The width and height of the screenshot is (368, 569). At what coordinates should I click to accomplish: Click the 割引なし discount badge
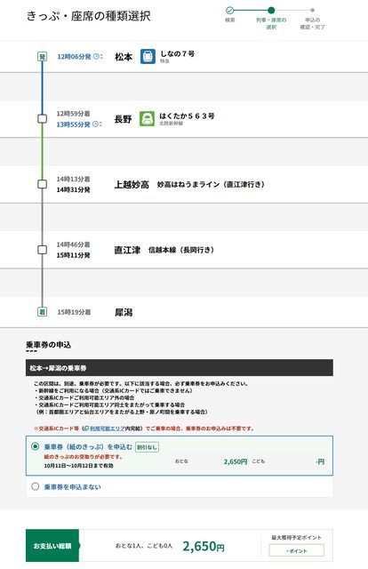coord(147,447)
